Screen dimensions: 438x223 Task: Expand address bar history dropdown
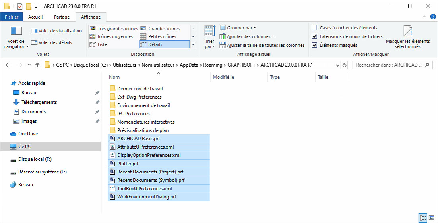[x=338, y=65]
